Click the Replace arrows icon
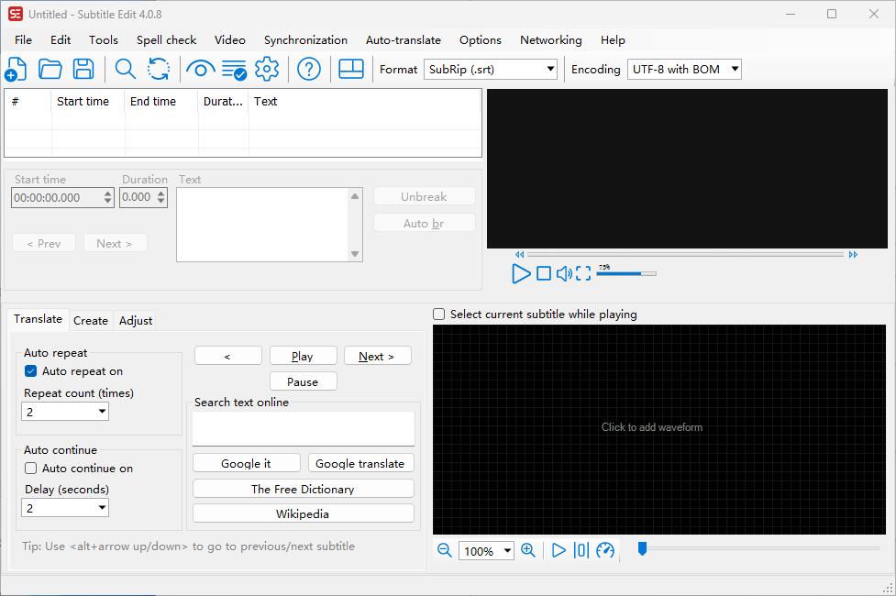Image resolution: width=896 pixels, height=596 pixels. tap(159, 69)
